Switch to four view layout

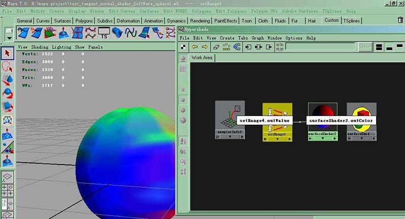[7, 190]
